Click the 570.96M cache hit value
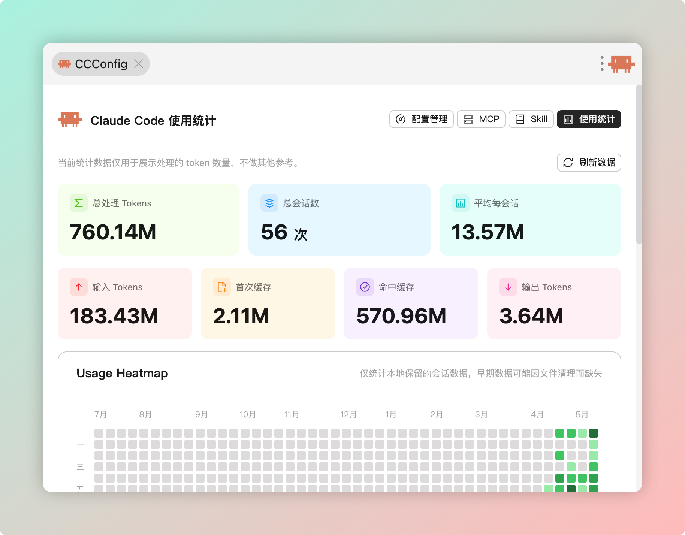This screenshot has width=685, height=535. point(401,316)
